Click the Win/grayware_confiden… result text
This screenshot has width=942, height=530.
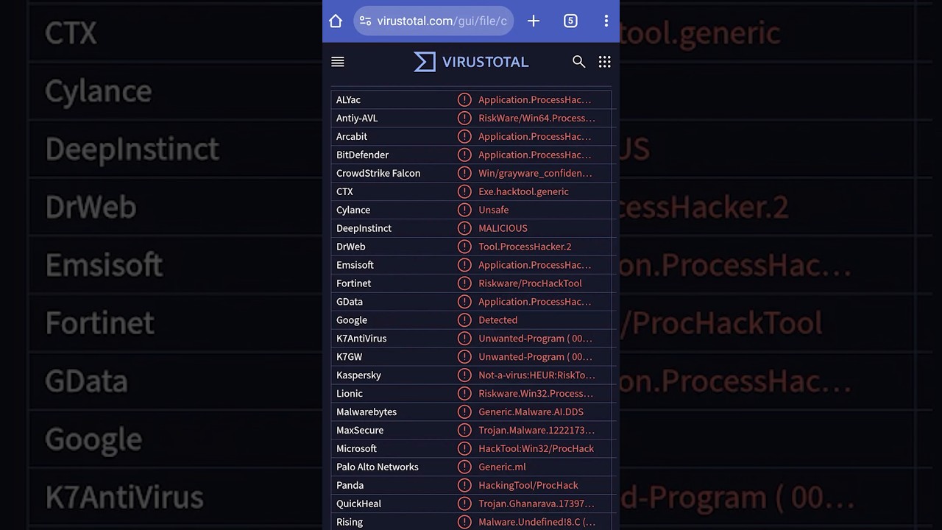(535, 173)
